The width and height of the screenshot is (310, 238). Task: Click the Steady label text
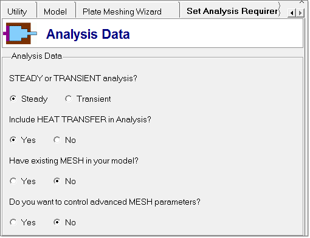[x=34, y=99]
